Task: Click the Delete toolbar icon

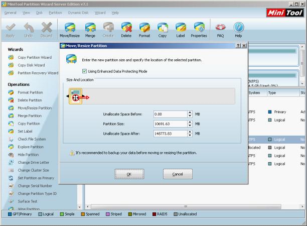Action: [126, 30]
